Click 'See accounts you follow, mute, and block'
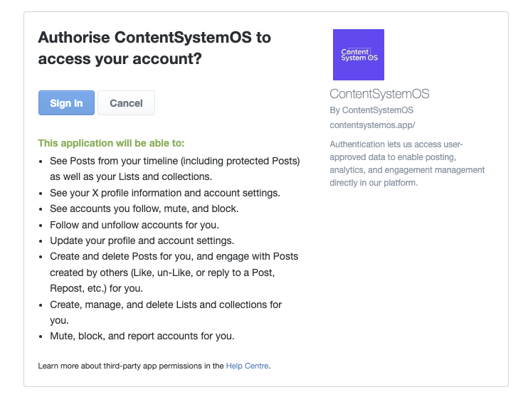Image resolution: width=528 pixels, height=397 pixels. coord(144,208)
